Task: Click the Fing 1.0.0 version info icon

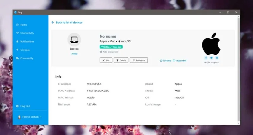Action: point(17,106)
